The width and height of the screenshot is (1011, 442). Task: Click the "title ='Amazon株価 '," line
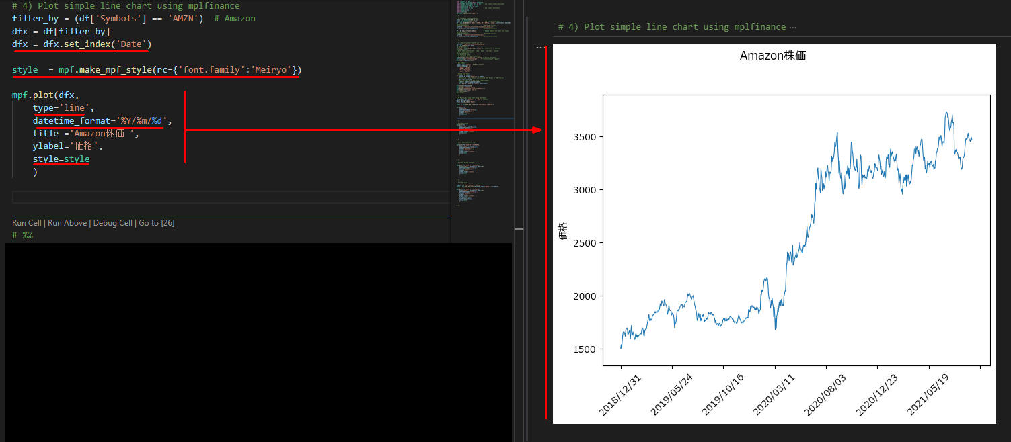(86, 134)
